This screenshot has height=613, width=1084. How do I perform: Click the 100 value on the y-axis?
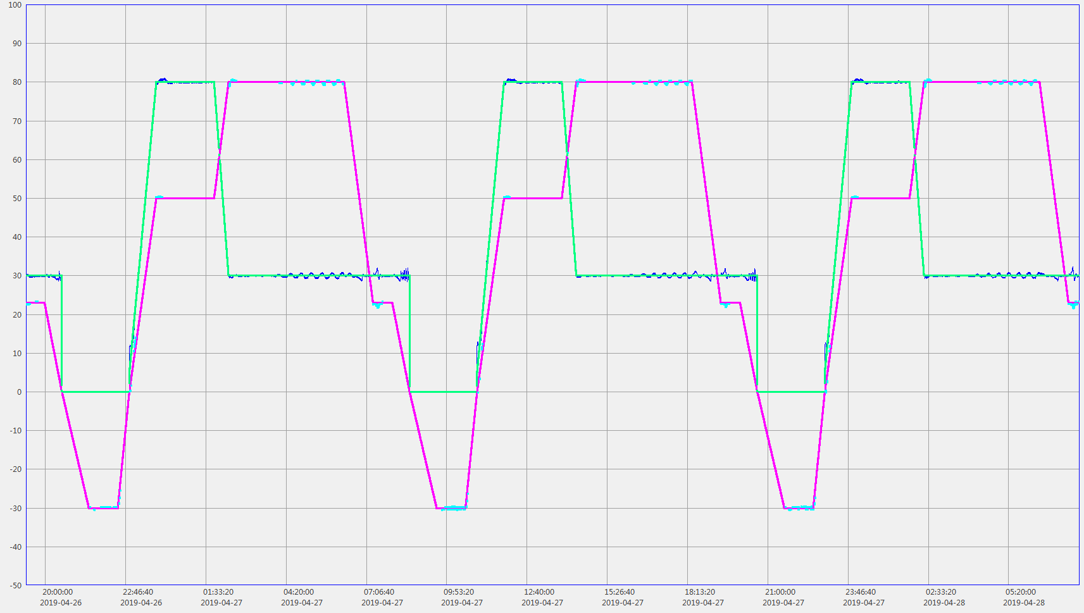coord(15,5)
